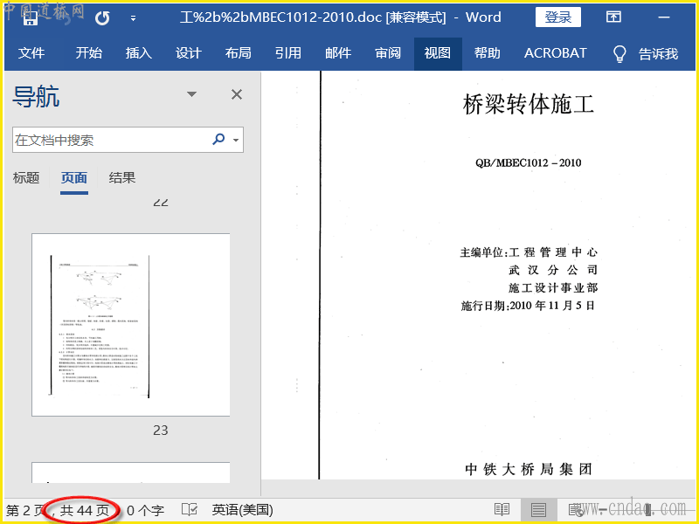Click the 共 44 页 page count
Viewport: 699px width, 524px height.
(x=85, y=510)
